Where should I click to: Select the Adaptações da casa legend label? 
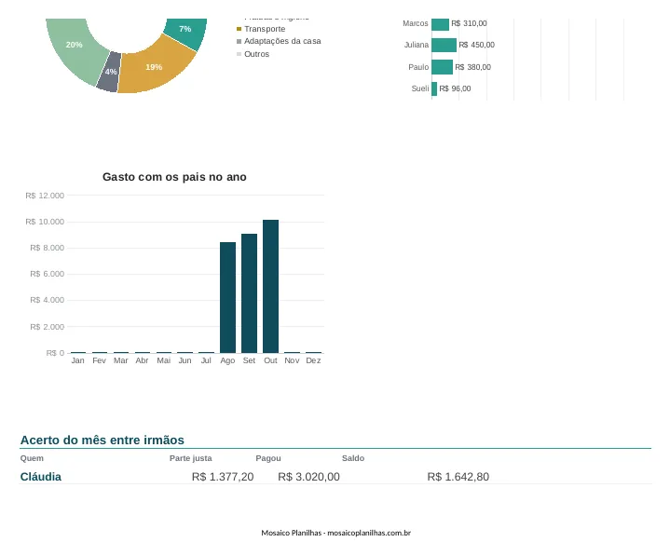(282, 41)
